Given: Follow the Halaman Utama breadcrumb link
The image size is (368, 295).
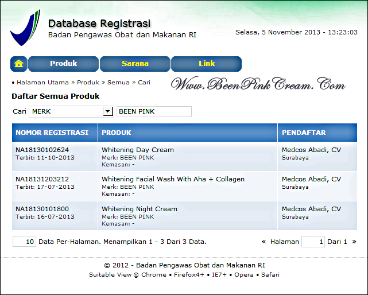Looking at the screenshot, I should (x=42, y=83).
